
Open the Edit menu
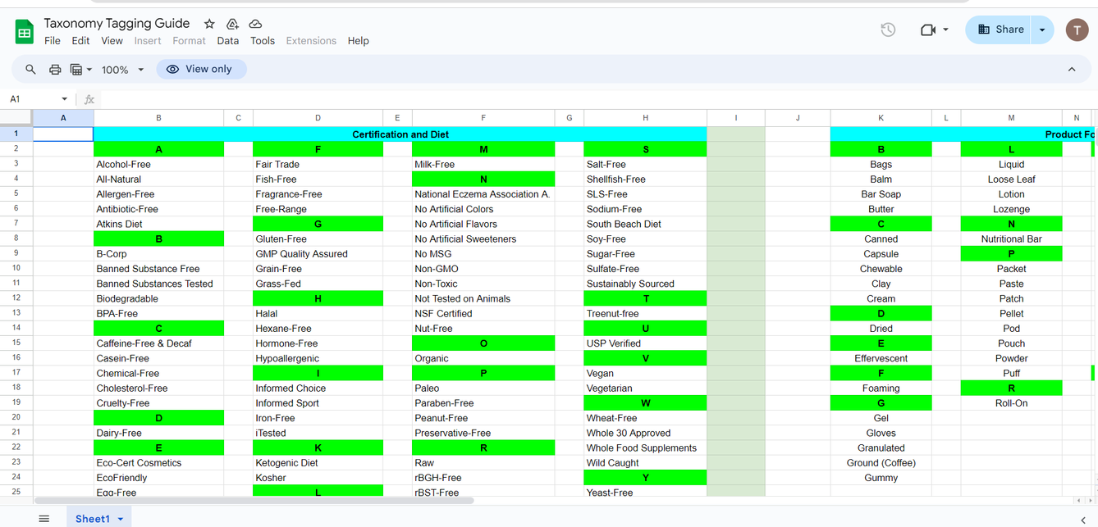click(x=80, y=41)
